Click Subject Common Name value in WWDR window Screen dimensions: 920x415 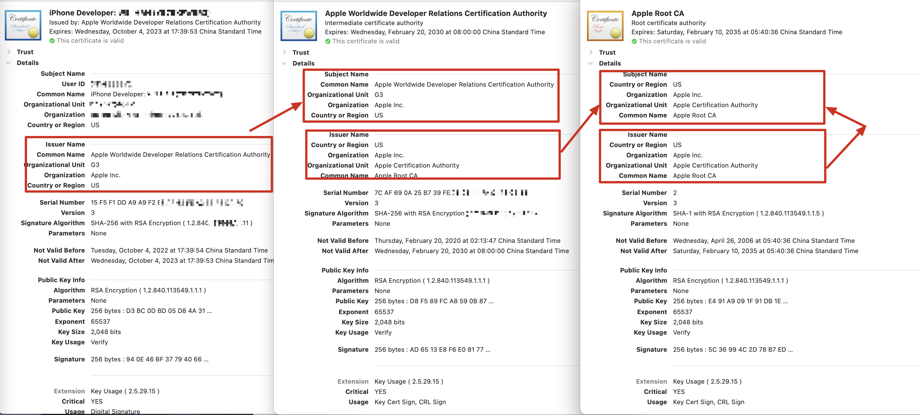(x=464, y=84)
